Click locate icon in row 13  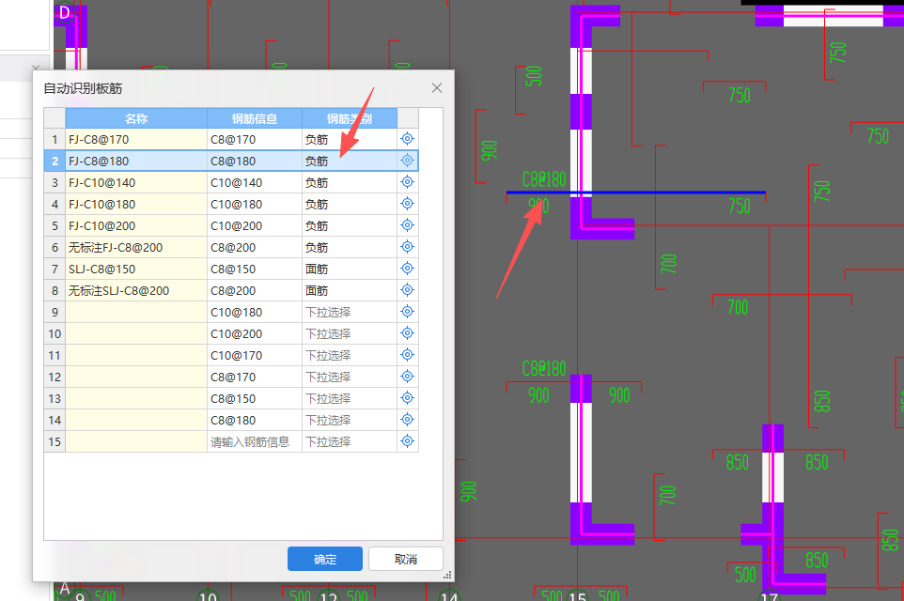(x=407, y=398)
